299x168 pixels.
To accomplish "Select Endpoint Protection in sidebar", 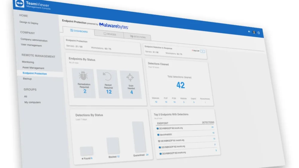I will (35, 74).
